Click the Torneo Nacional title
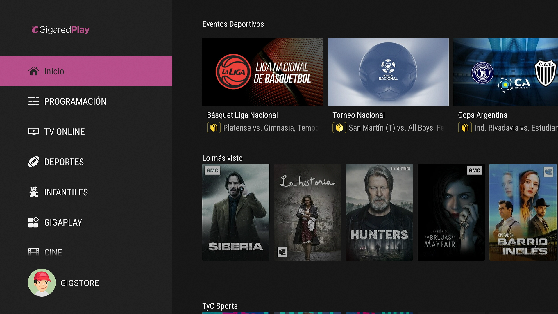Viewport: 558px width, 314px height. tap(359, 115)
